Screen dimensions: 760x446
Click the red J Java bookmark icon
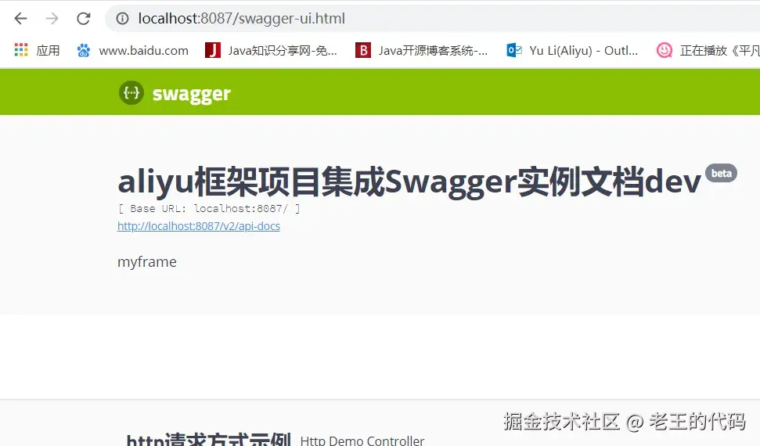[212, 50]
